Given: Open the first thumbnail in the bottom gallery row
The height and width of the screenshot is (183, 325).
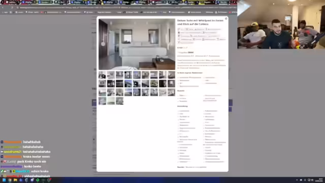Looking at the screenshot, I should [102, 101].
